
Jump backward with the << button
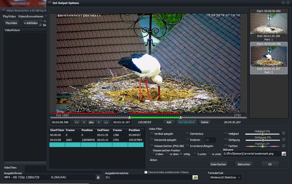[77, 122]
